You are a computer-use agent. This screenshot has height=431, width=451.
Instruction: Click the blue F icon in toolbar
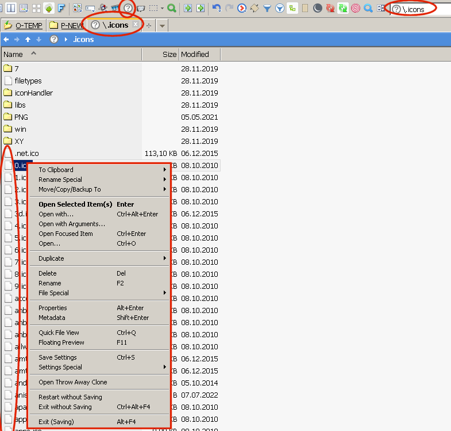61,8
